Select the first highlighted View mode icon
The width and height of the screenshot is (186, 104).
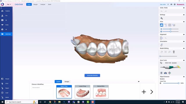tap(162, 25)
